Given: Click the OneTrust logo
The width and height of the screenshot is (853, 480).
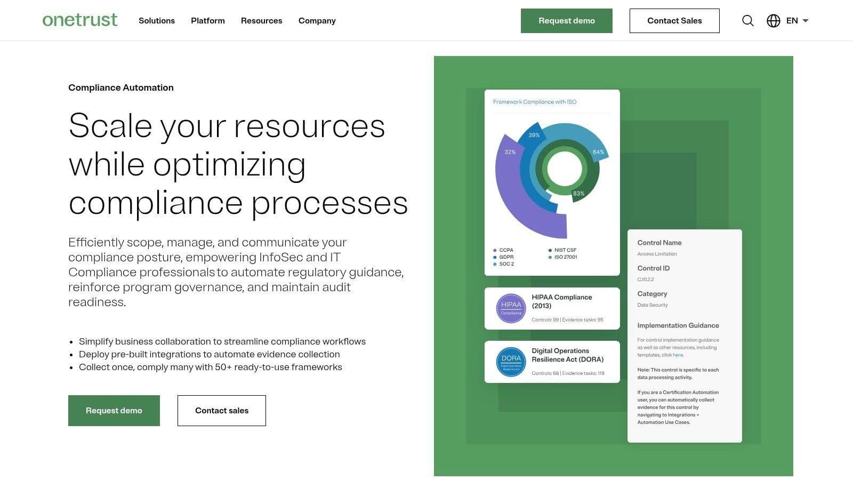Looking at the screenshot, I should [x=80, y=20].
